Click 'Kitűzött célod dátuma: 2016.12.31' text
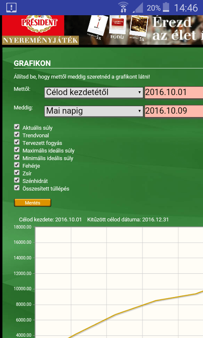The height and width of the screenshot is (338, 203). click(128, 219)
